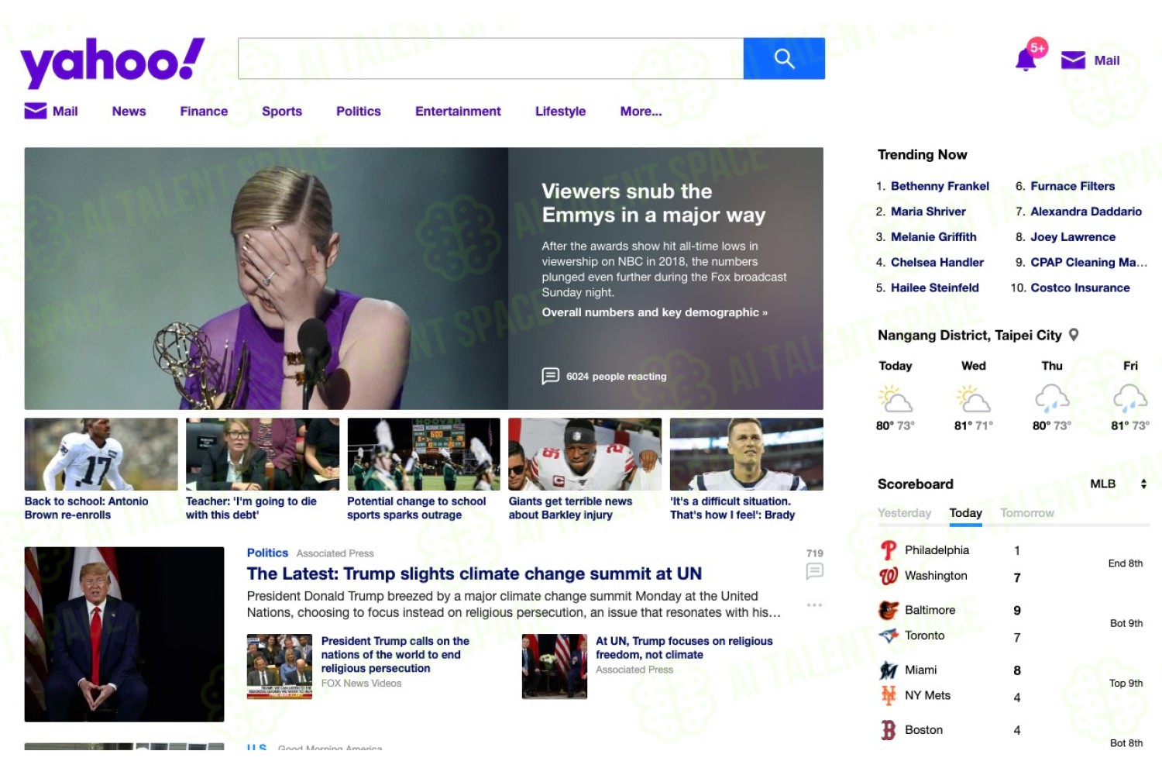Open Mail envelope icon at top right

[x=1073, y=60]
